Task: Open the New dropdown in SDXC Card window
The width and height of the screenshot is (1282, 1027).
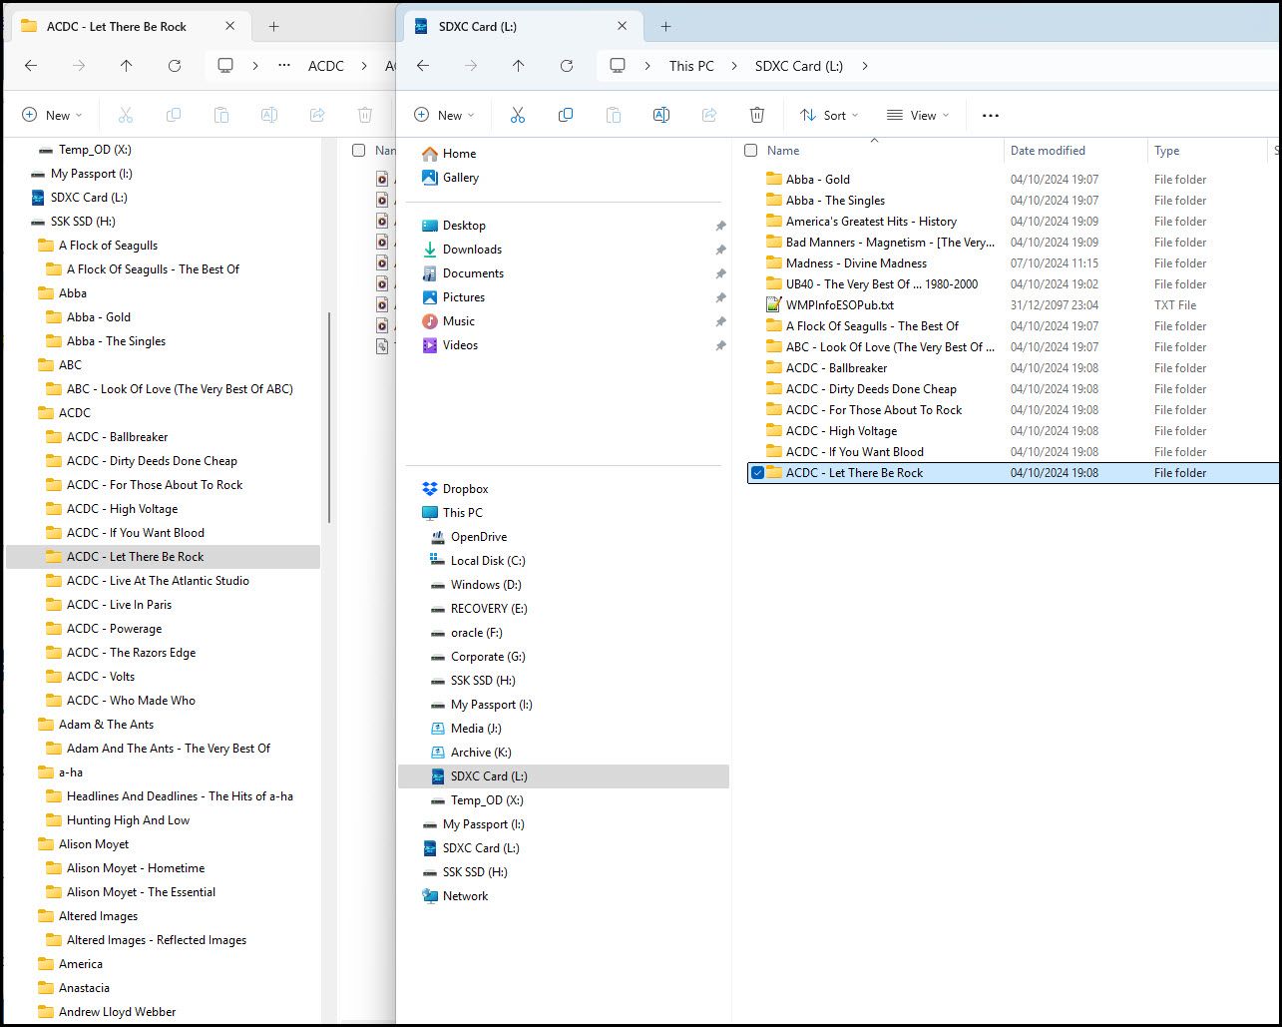Action: (444, 116)
